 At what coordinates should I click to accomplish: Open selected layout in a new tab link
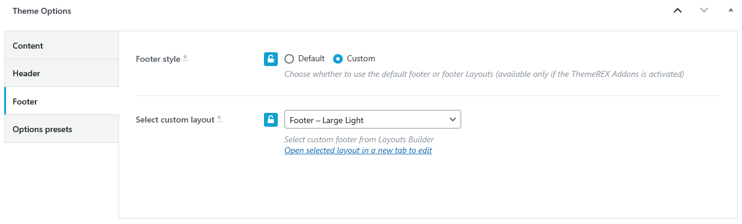[358, 151]
